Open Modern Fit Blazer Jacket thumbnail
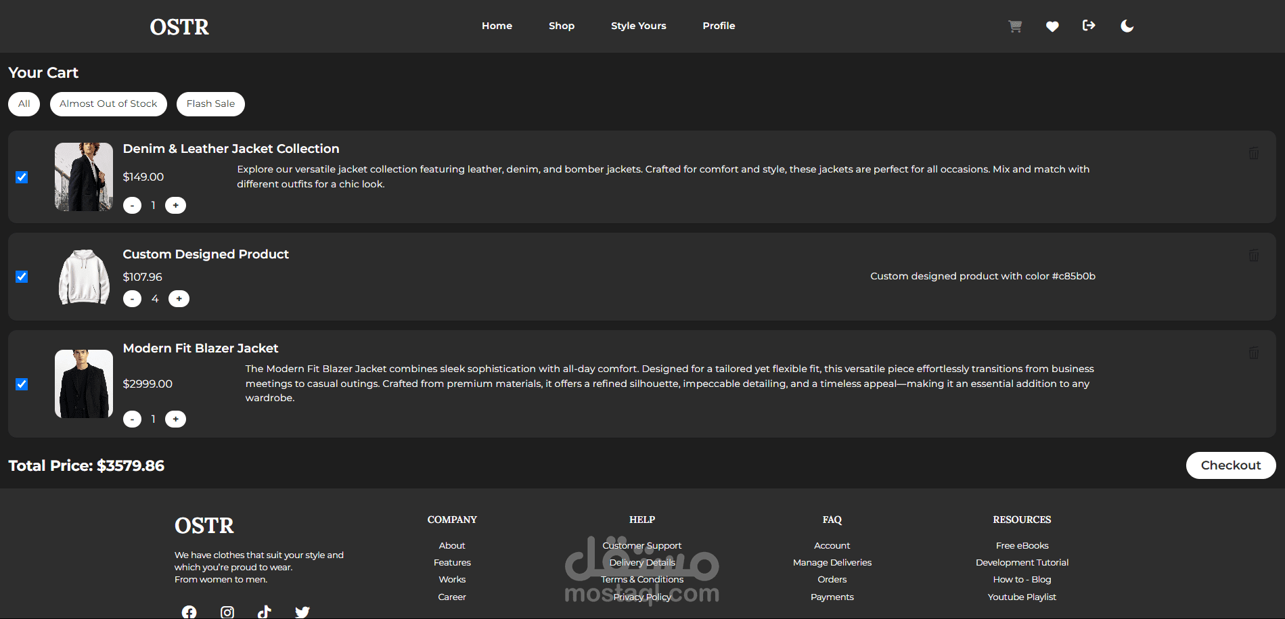 coord(84,384)
